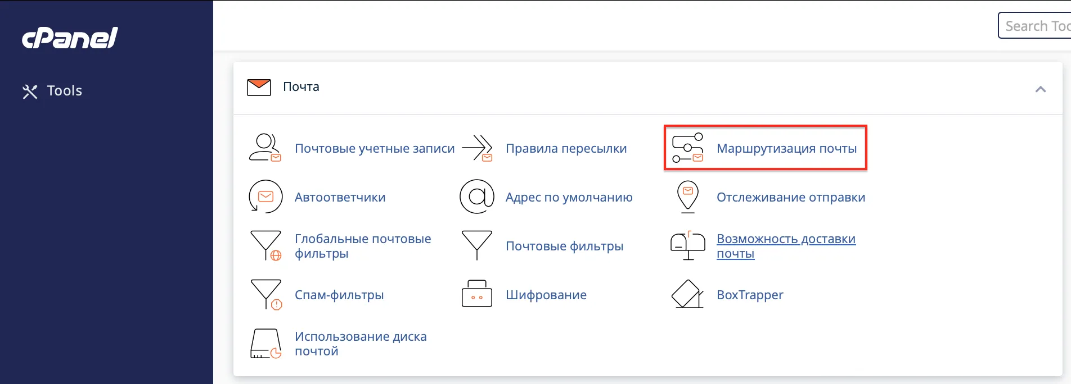
Task: Select the Автоответчики envelope icon
Action: click(x=265, y=197)
